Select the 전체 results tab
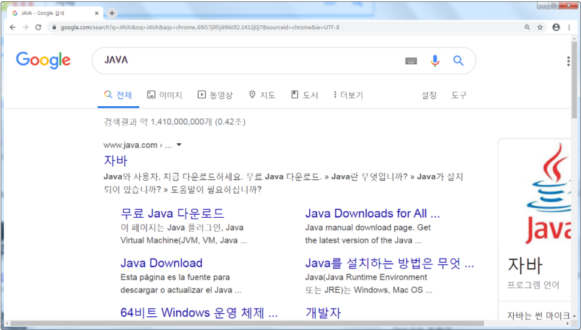The height and width of the screenshot is (330, 581). [x=118, y=95]
